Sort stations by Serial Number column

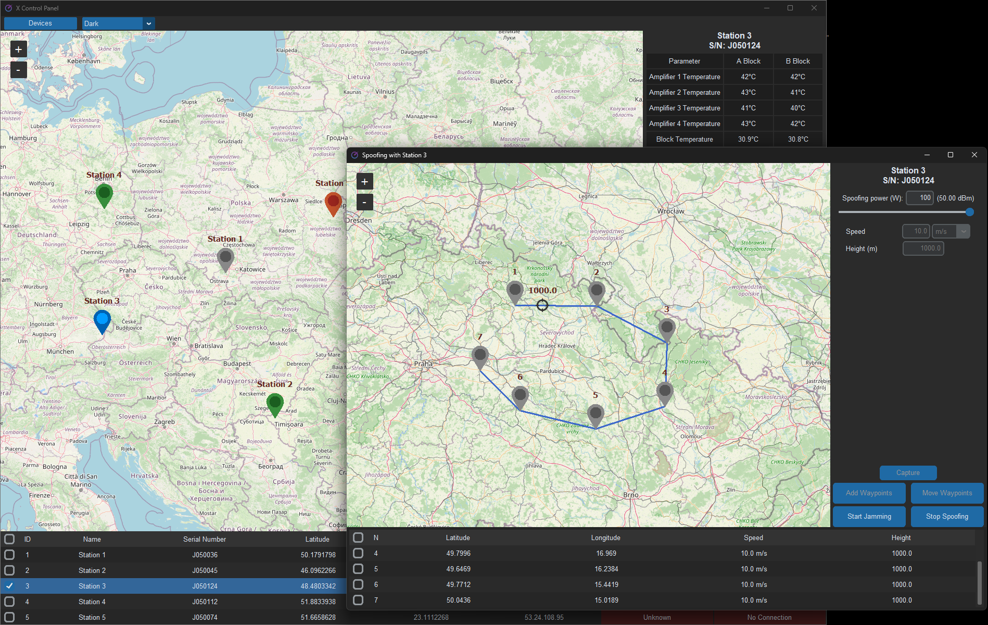(205, 539)
